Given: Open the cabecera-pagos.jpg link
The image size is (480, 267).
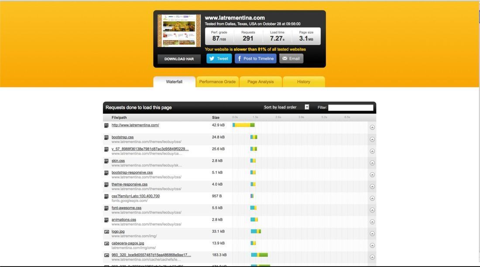Looking at the screenshot, I should click(x=128, y=243).
